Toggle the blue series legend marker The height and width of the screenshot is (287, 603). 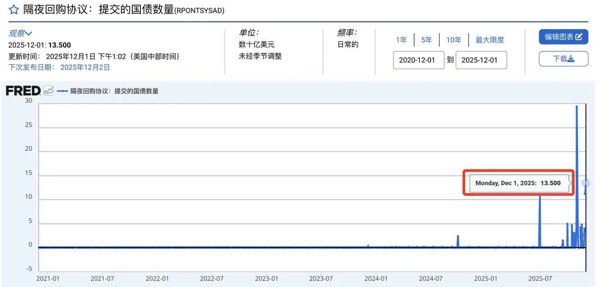(x=62, y=91)
